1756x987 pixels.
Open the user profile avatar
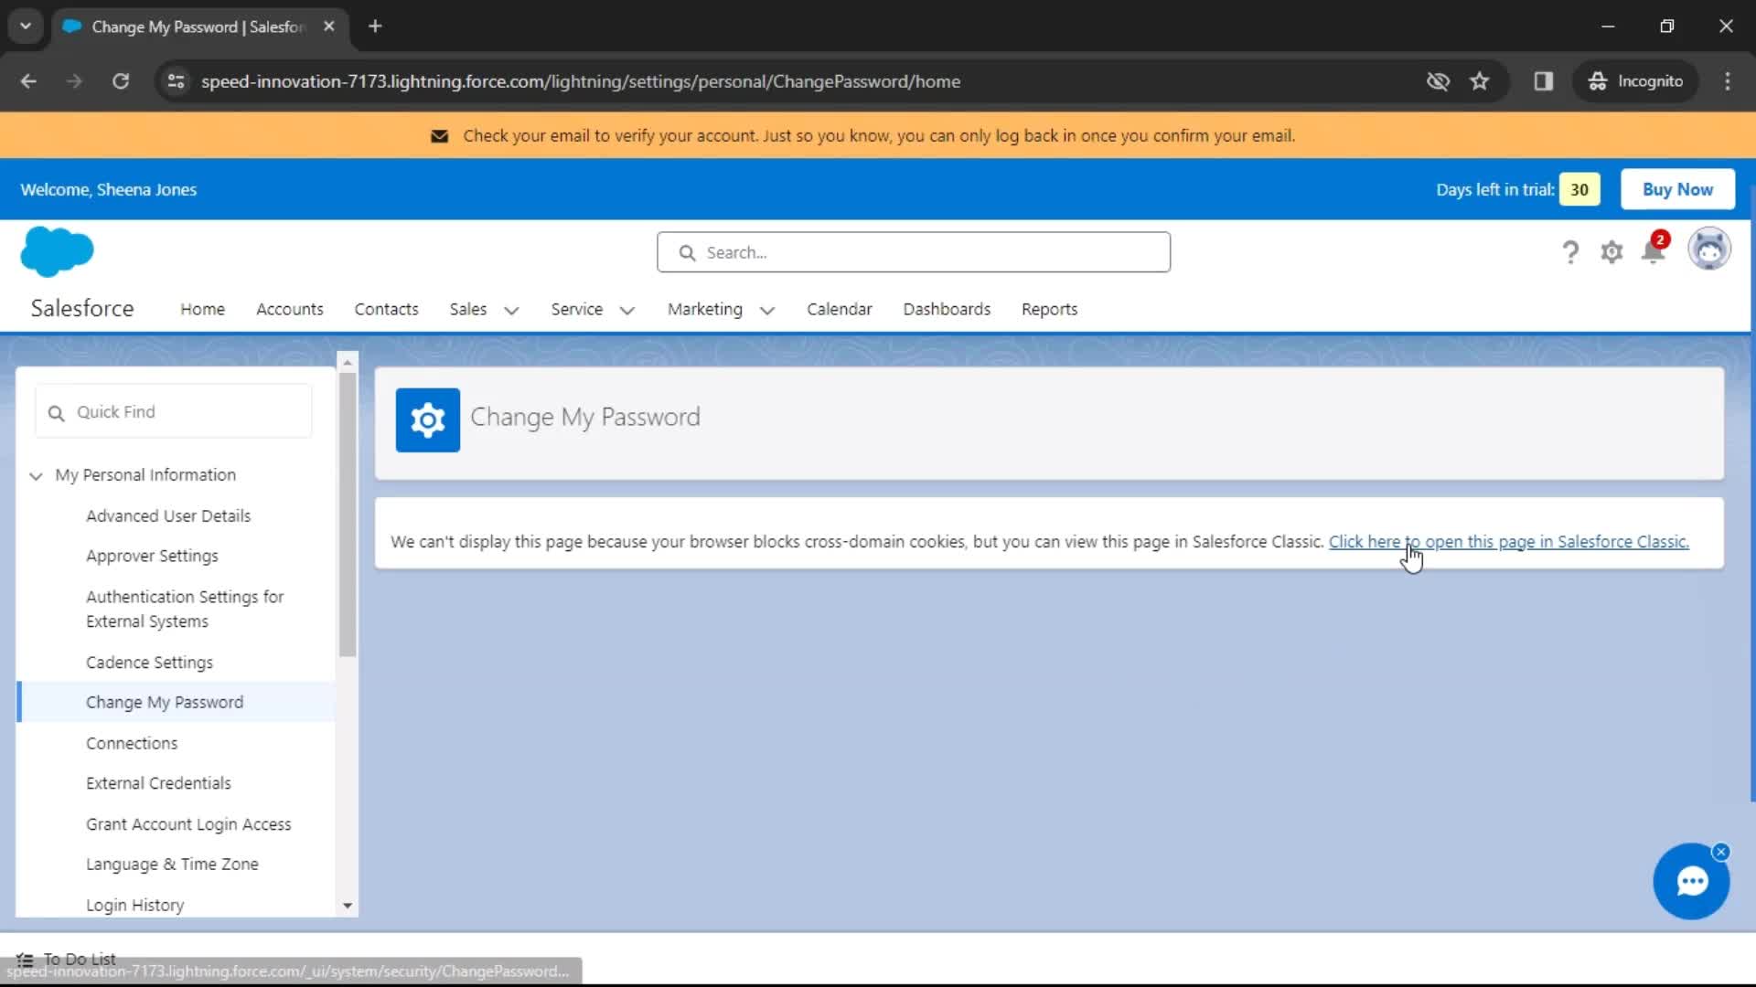pos(1708,249)
